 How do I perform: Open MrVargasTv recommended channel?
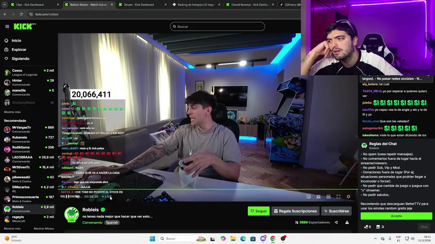(29, 129)
